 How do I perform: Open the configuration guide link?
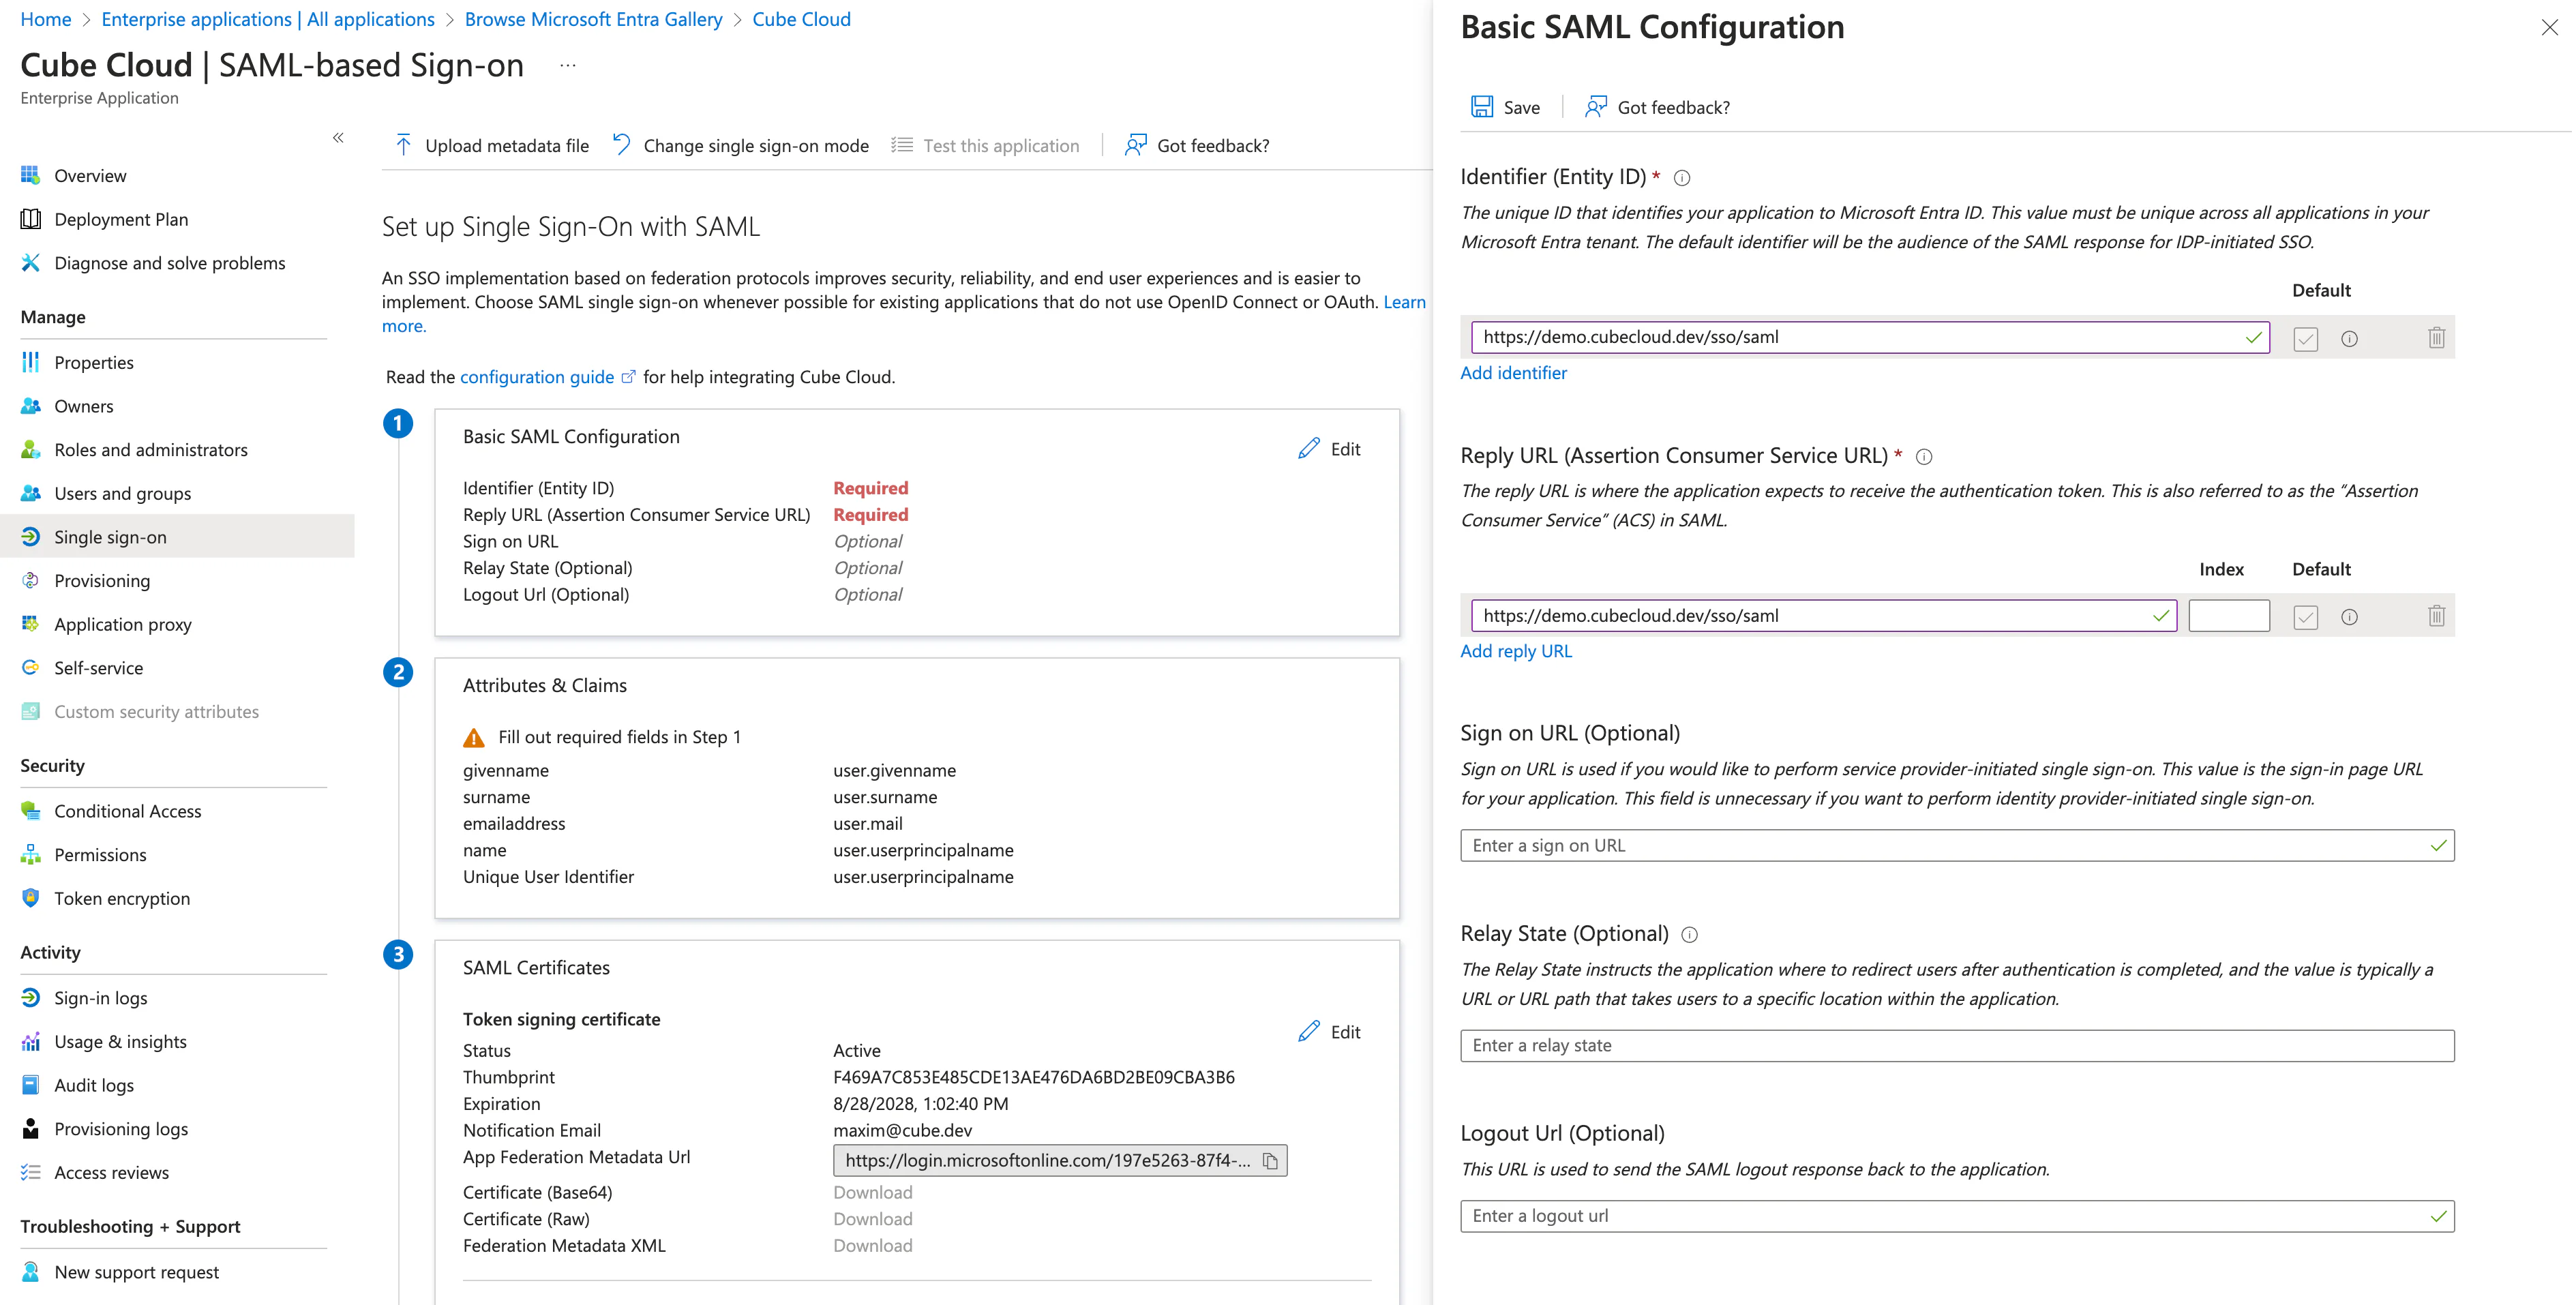click(x=537, y=377)
